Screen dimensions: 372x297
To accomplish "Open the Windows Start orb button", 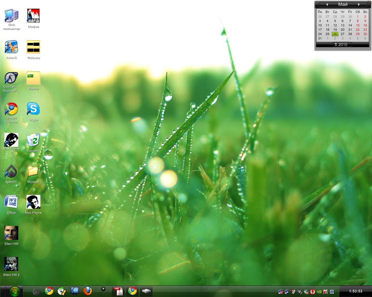I will tap(15, 291).
